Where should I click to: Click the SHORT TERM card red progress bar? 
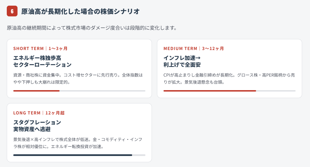tap(36, 91)
